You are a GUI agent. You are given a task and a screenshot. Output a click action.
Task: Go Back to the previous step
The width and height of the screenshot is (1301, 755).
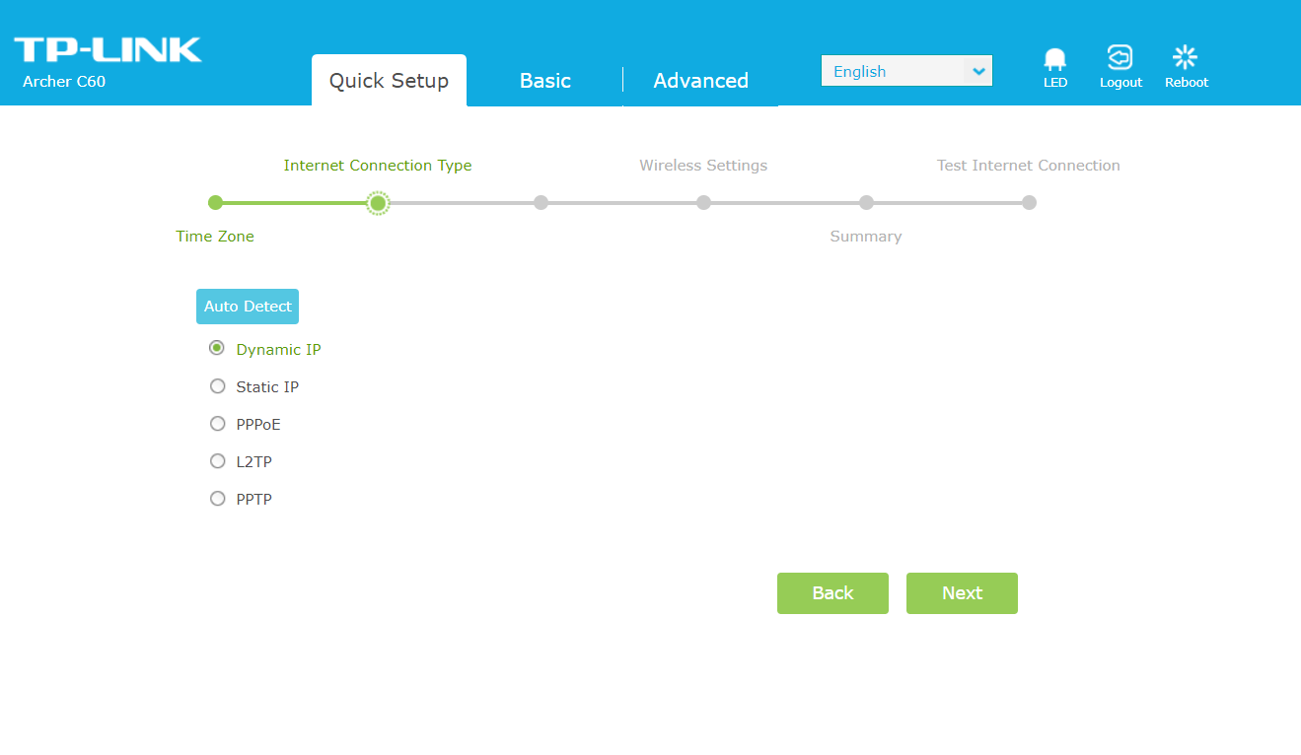tap(832, 593)
